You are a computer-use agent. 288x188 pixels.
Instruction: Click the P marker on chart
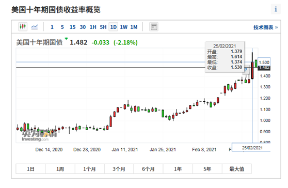pyautogui.click(x=246, y=70)
